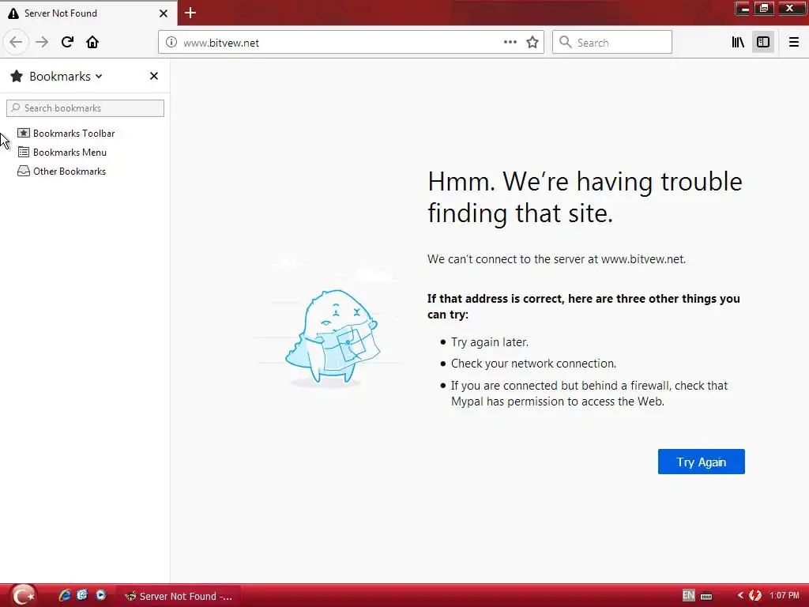Open the Library menu
This screenshot has height=607, width=809.
pyautogui.click(x=738, y=43)
